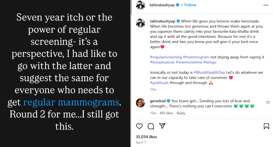Like geneliad's comment with small heart

pos(268,103)
